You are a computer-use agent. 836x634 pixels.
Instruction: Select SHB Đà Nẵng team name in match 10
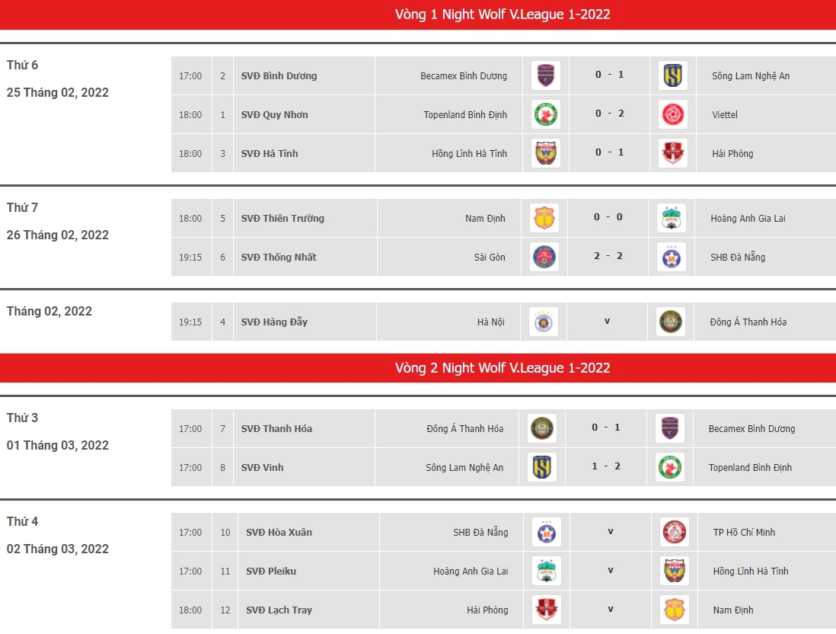480,533
